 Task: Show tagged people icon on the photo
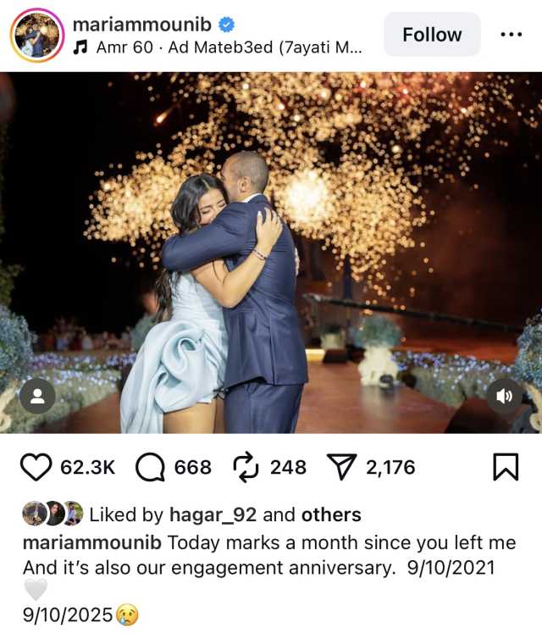click(37, 396)
